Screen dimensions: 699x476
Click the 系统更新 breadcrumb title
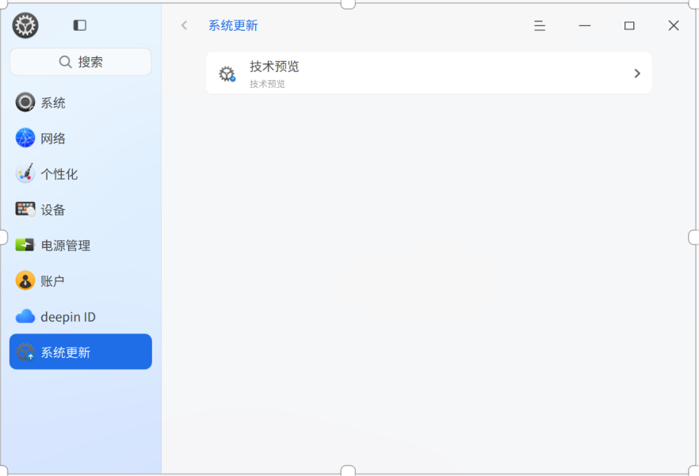click(233, 25)
